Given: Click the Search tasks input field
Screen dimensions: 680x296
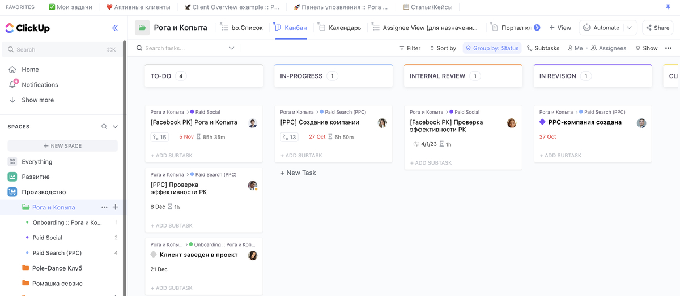Looking at the screenshot, I should (x=185, y=48).
